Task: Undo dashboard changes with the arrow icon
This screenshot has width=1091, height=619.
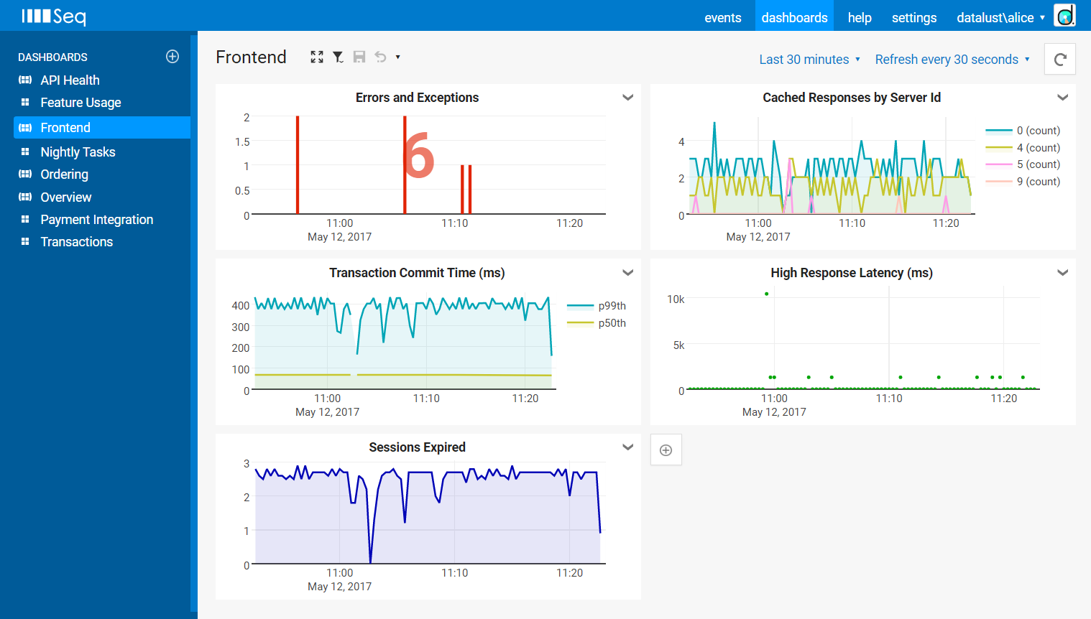Action: [x=380, y=57]
